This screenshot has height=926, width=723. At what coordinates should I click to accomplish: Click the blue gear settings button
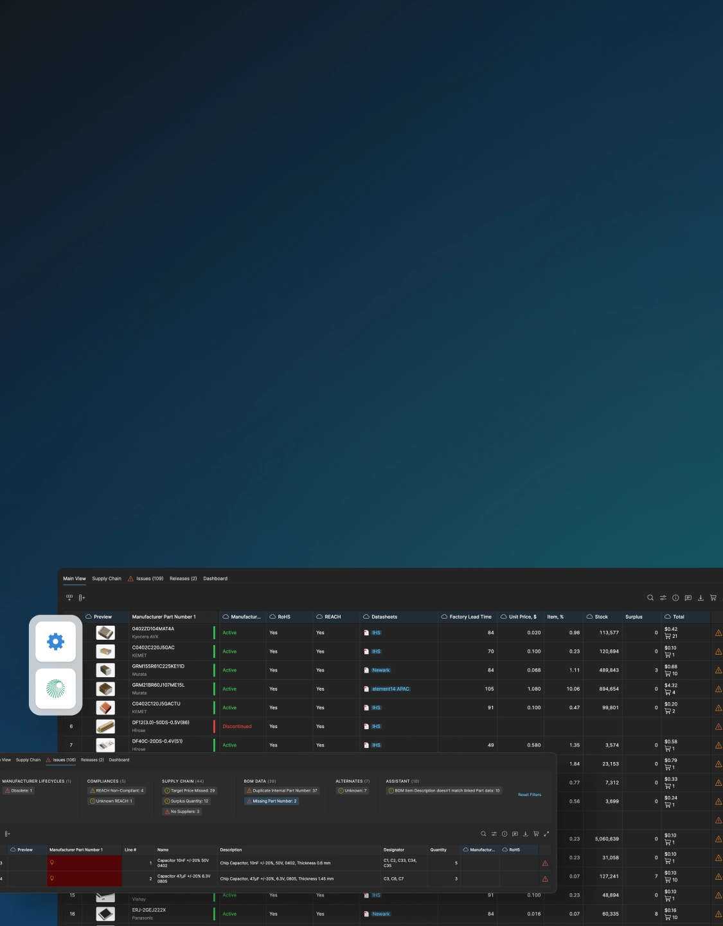(x=55, y=641)
